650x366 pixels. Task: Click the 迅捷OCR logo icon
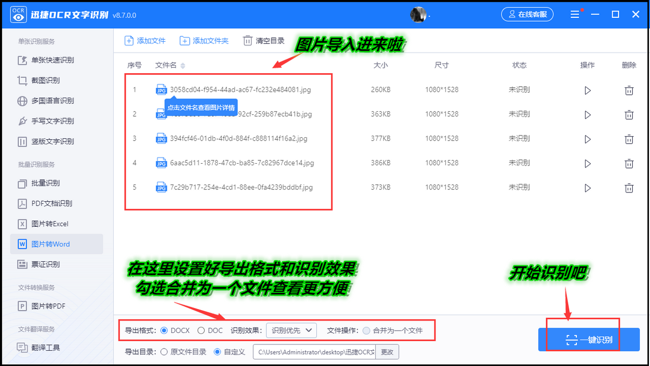[x=18, y=15]
